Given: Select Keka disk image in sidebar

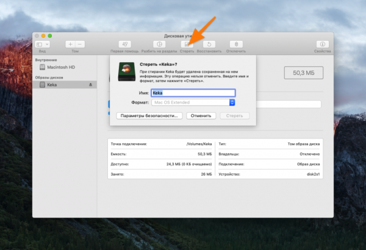Looking at the screenshot, I should (x=65, y=85).
